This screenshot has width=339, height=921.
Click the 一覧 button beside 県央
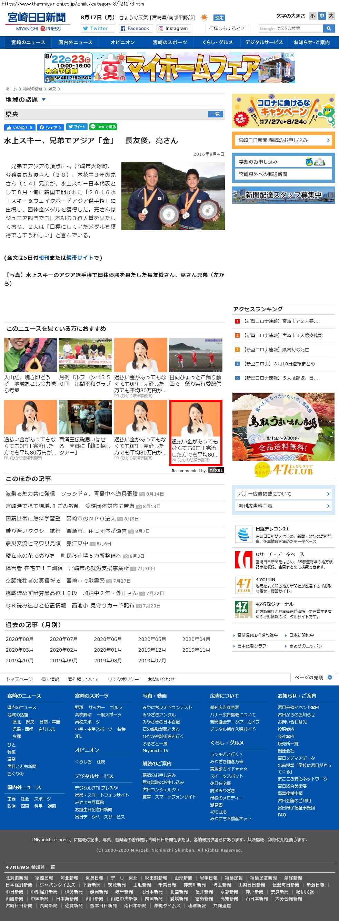point(216,114)
